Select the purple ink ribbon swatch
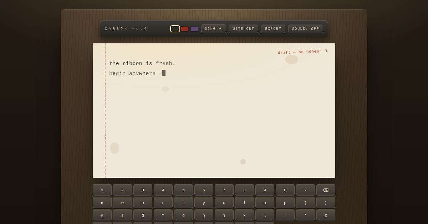Image resolution: width=428 pixels, height=224 pixels. (194, 29)
